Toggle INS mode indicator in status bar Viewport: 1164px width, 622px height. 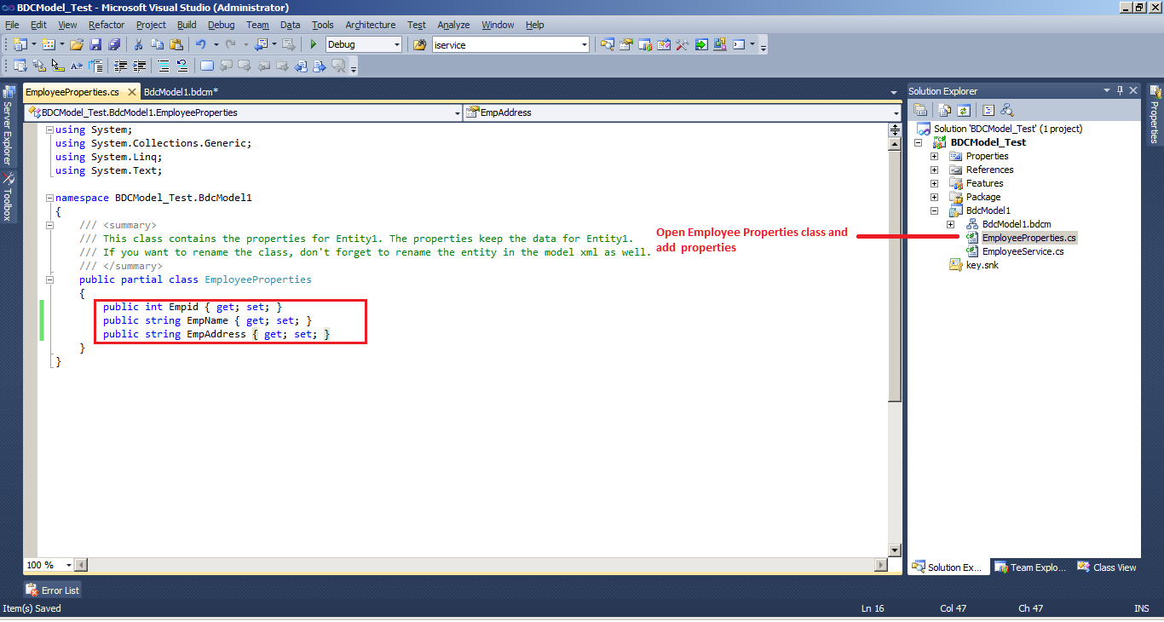click(x=1141, y=608)
